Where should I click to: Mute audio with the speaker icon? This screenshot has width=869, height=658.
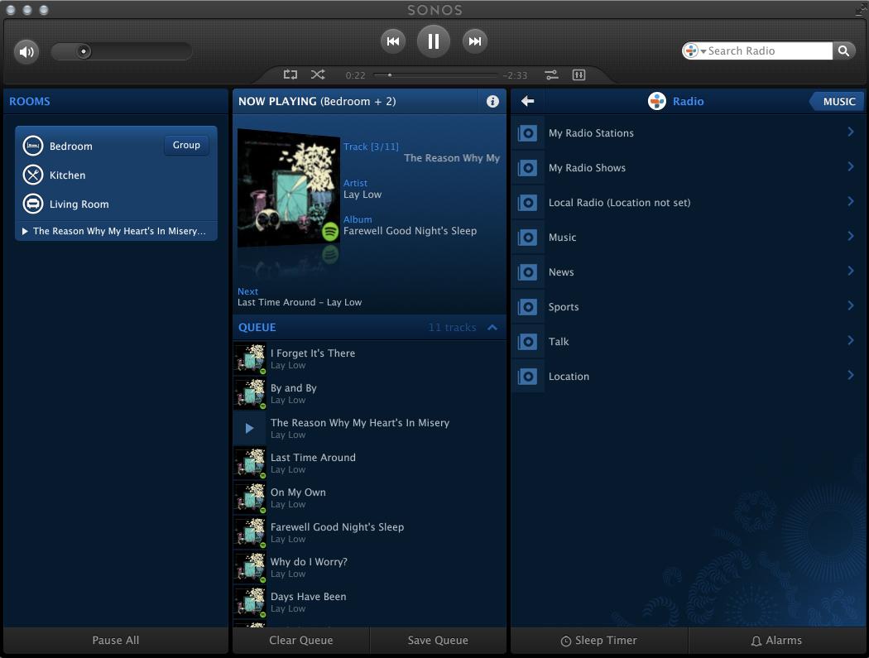point(26,52)
